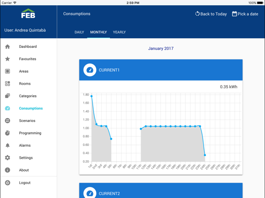Screen dimensions: 265x198
Task: Click Back to Today button
Action: pos(211,14)
